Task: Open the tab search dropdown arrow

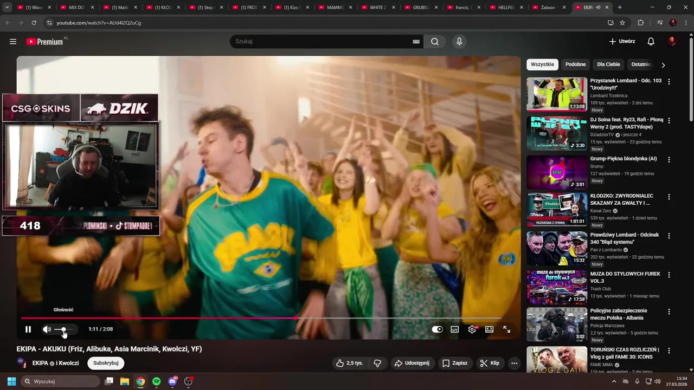Action: (7, 8)
